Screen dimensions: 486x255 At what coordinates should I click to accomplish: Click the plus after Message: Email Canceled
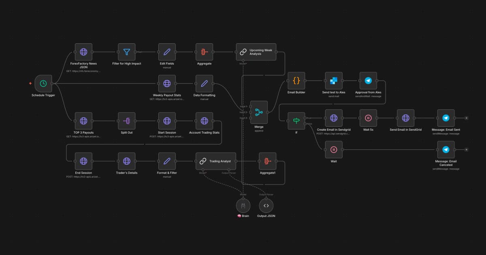click(467, 150)
